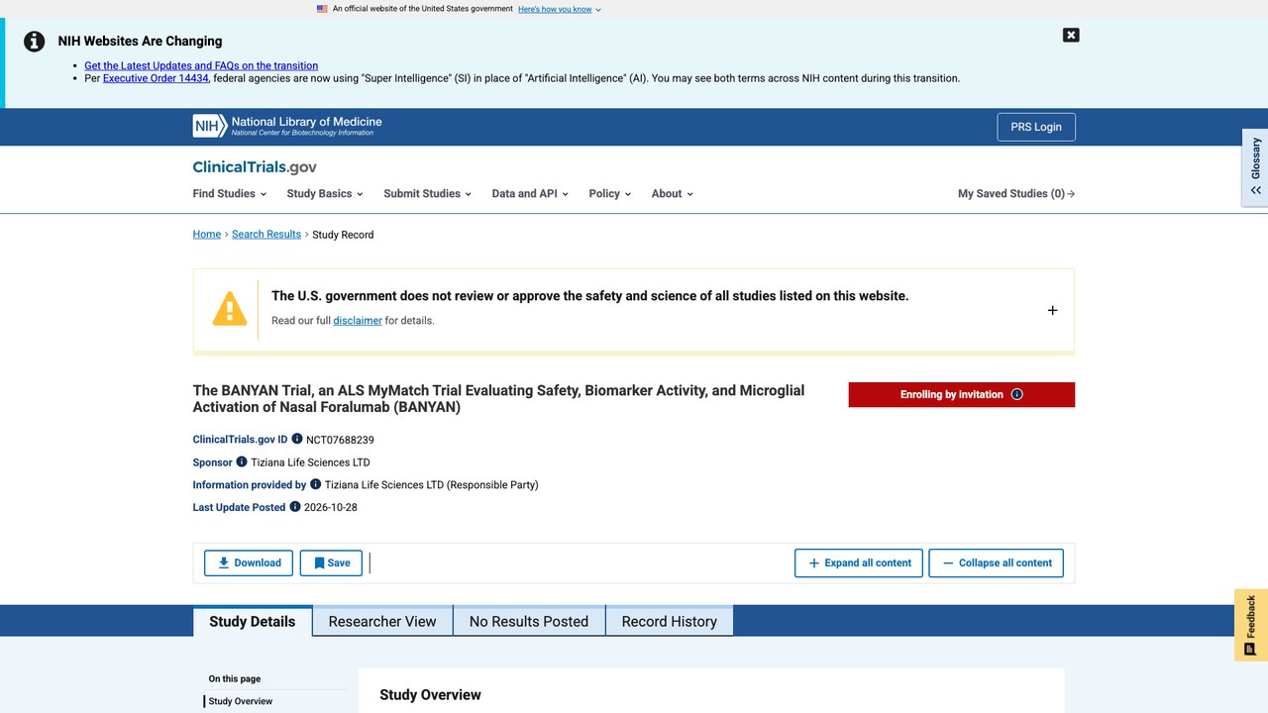Open the Record History tab
1268x713 pixels.
[670, 621]
